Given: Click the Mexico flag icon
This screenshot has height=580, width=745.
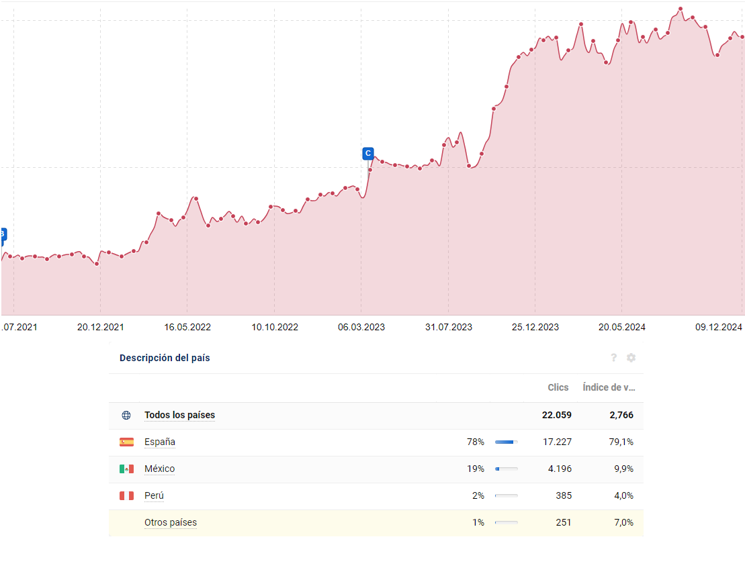Looking at the screenshot, I should [126, 469].
